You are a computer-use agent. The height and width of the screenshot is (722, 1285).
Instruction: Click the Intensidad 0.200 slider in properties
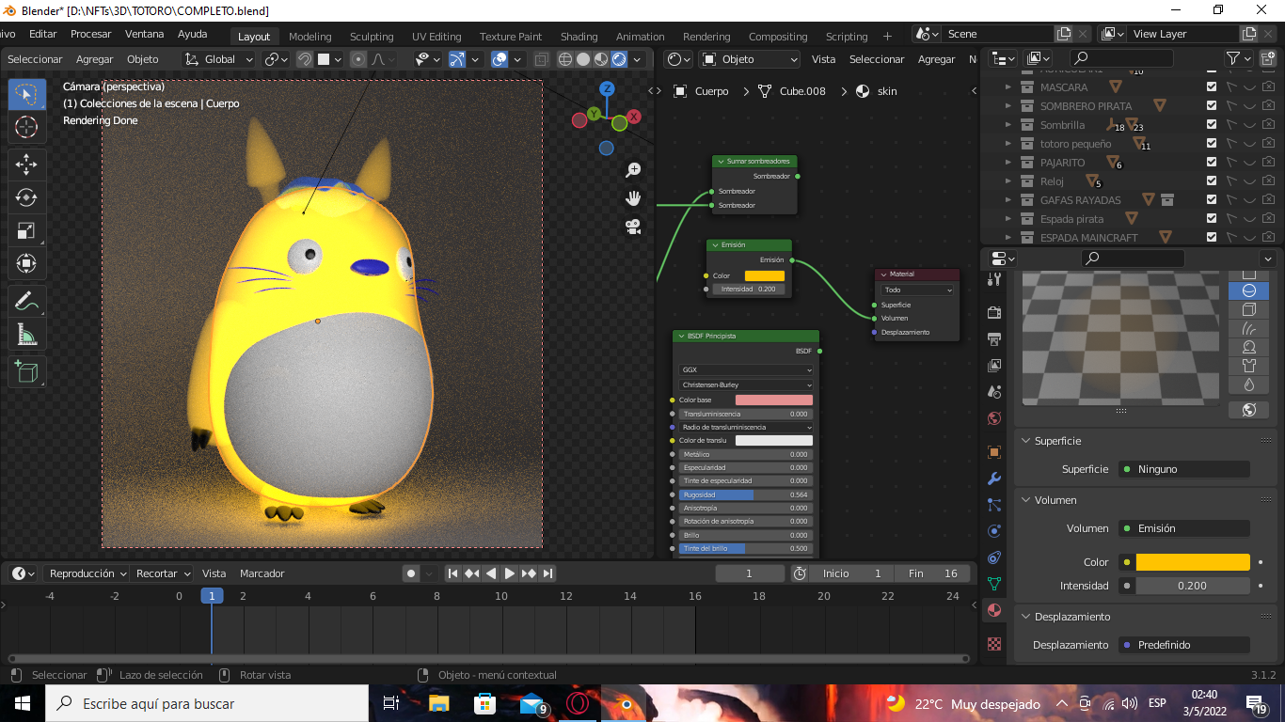pos(1193,586)
